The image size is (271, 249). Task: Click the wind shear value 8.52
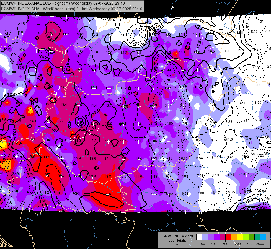(256, 67)
